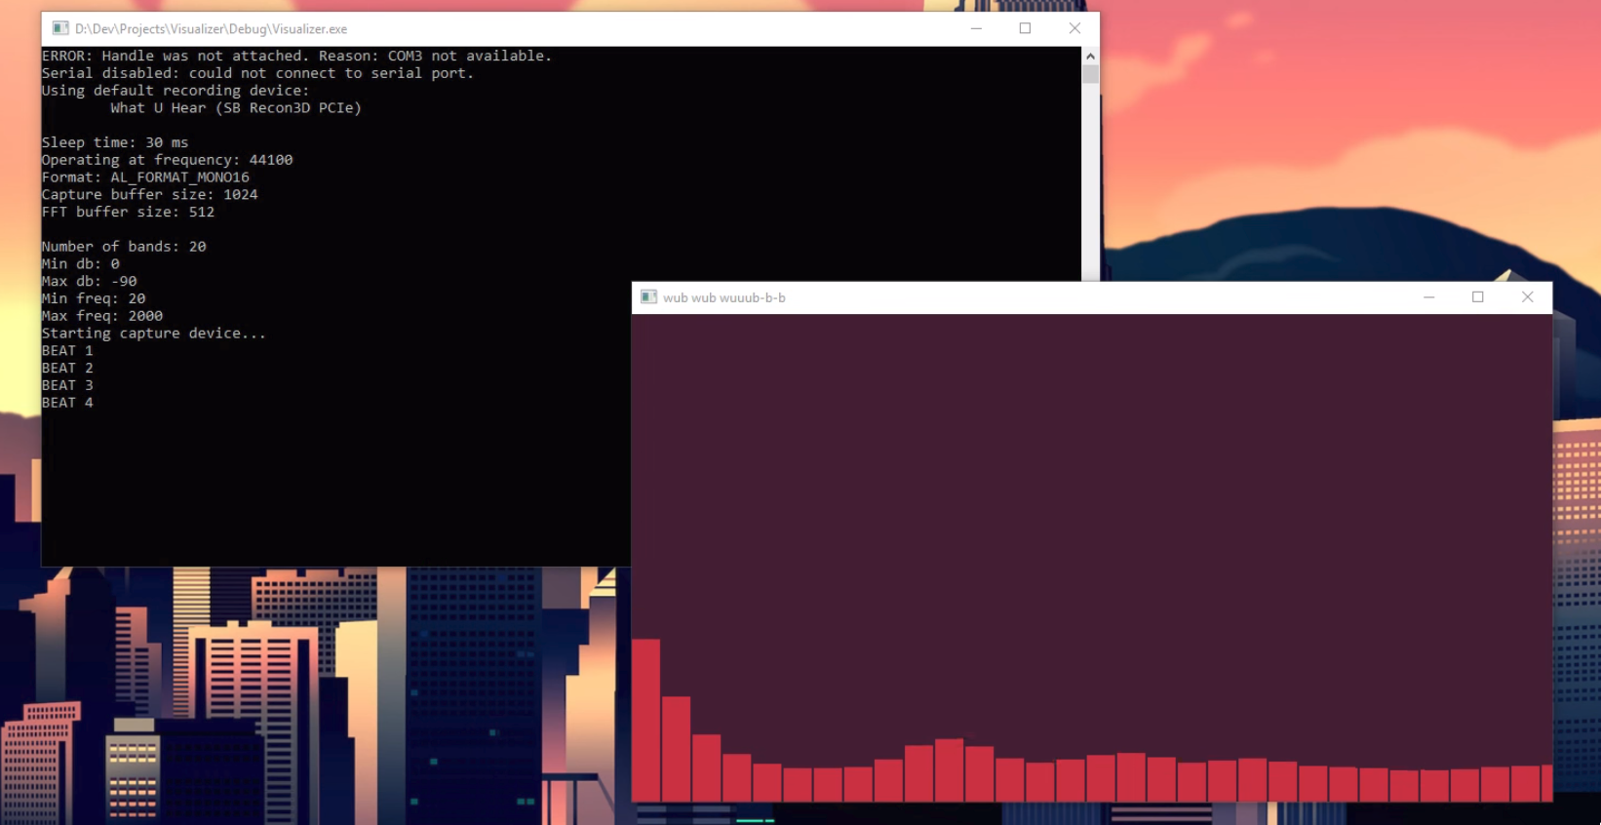
Task: Click the BEAT 1 console line
Action: point(67,351)
